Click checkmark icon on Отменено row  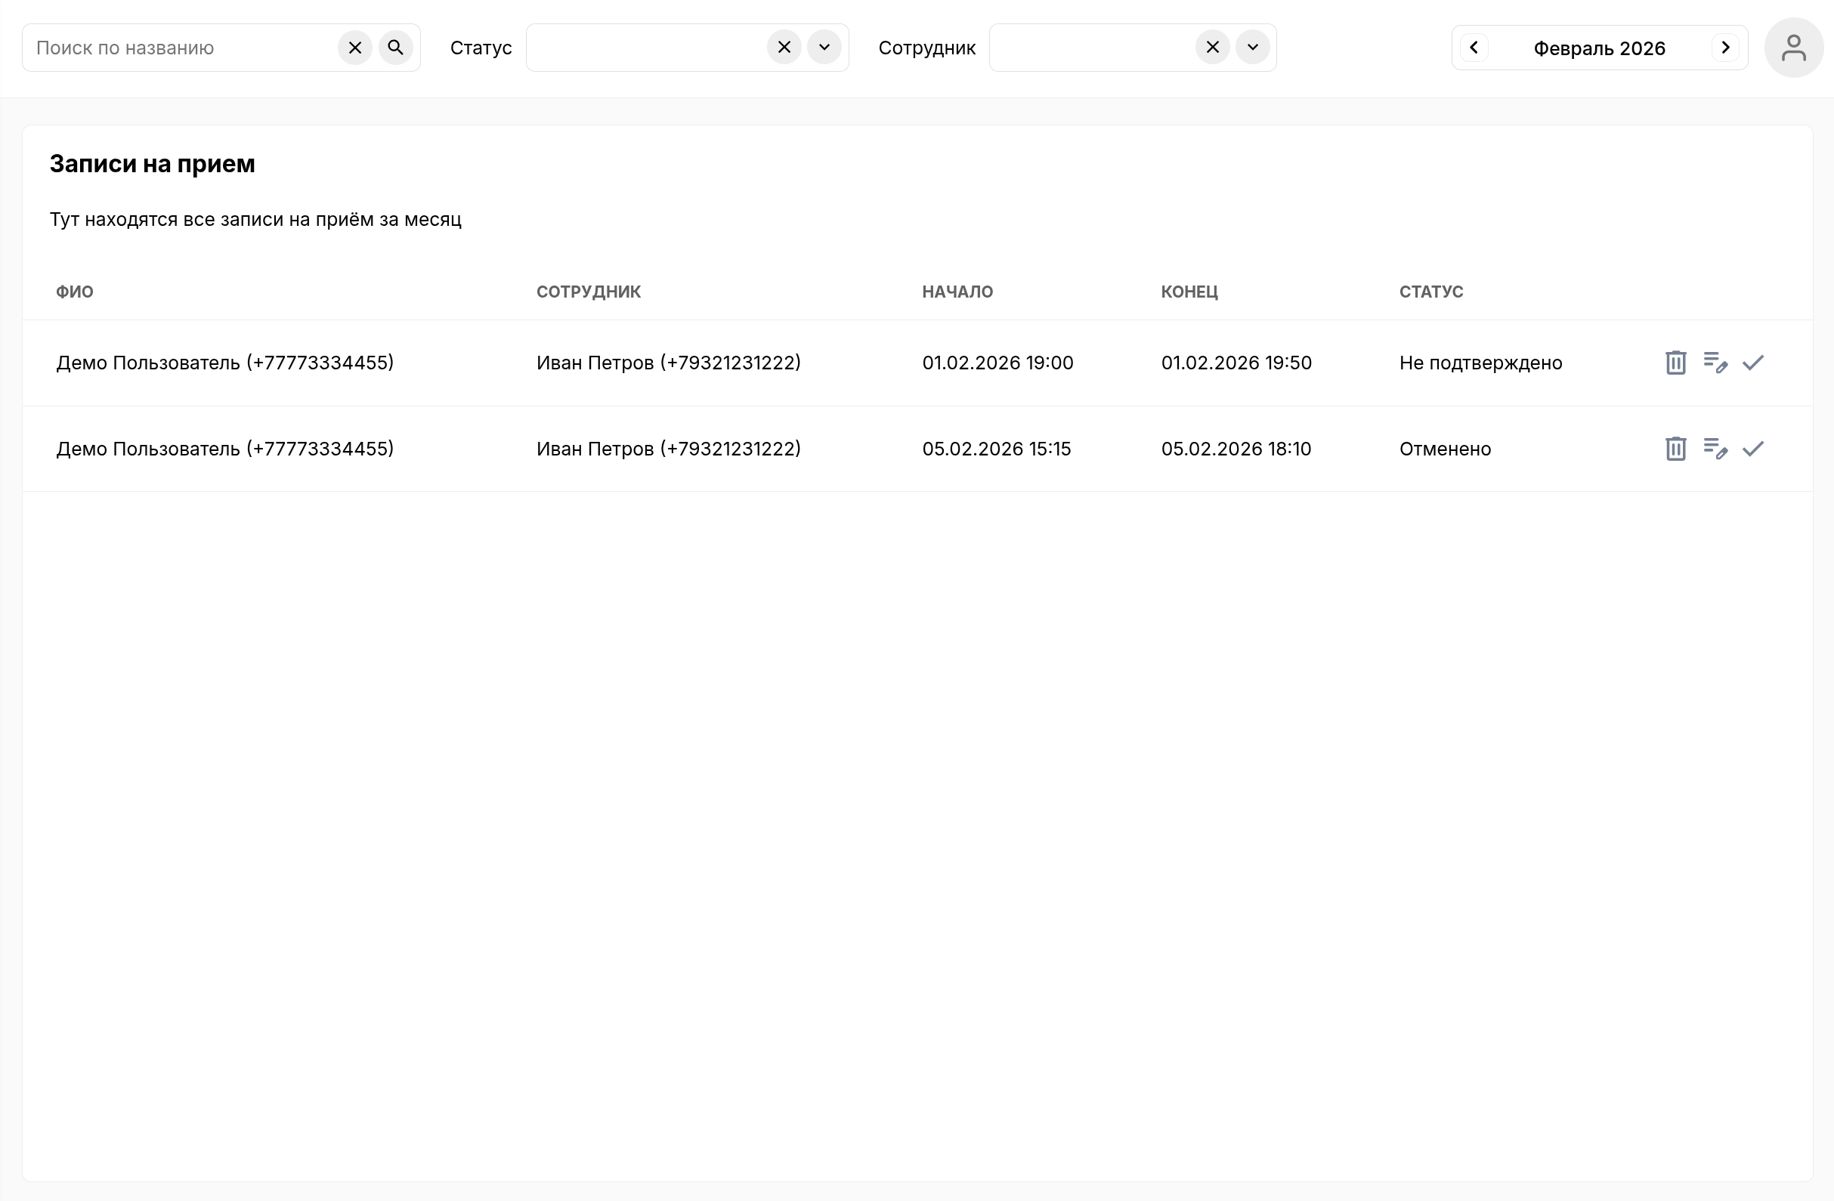(1753, 449)
